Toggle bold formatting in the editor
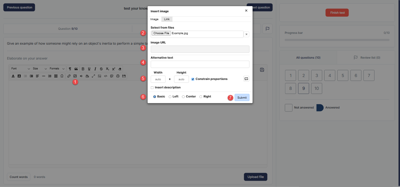The width and height of the screenshot is (400, 187). [x=83, y=69]
